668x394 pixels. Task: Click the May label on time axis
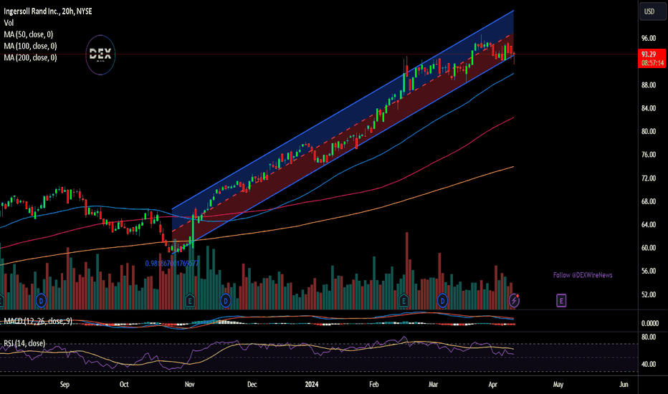(x=558, y=384)
